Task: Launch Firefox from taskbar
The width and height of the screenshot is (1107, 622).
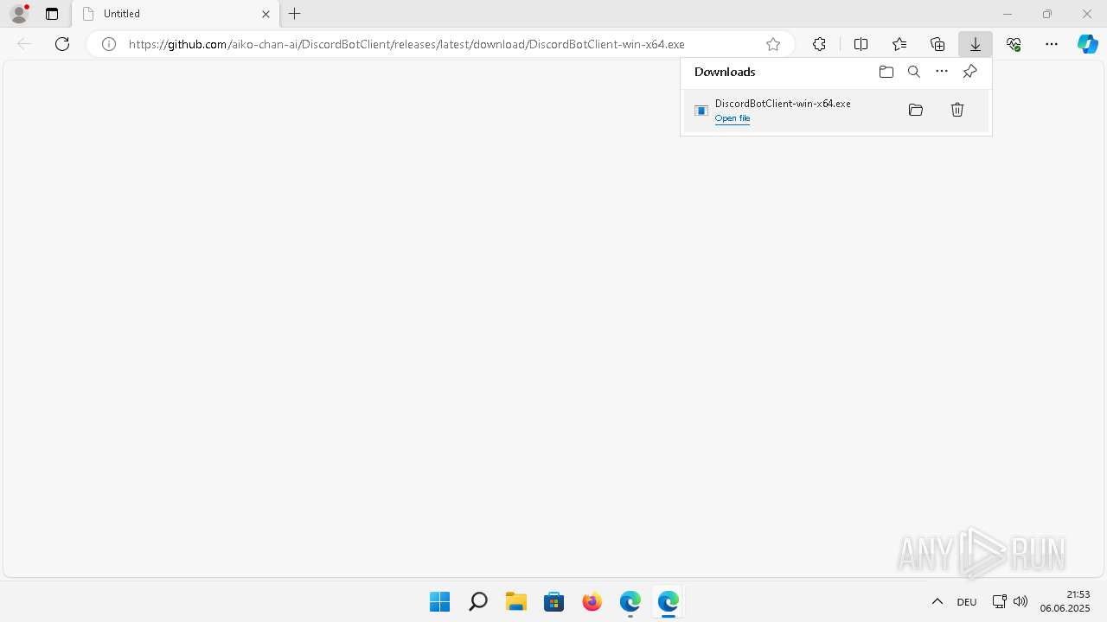Action: coord(592,601)
